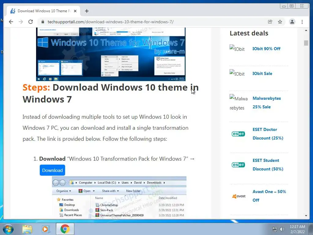This screenshot has width=313, height=235.
Task: Click ESET logo beside Student Discount
Action: tap(238, 165)
